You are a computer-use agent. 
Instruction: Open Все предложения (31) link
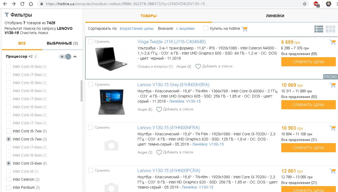(299, 140)
